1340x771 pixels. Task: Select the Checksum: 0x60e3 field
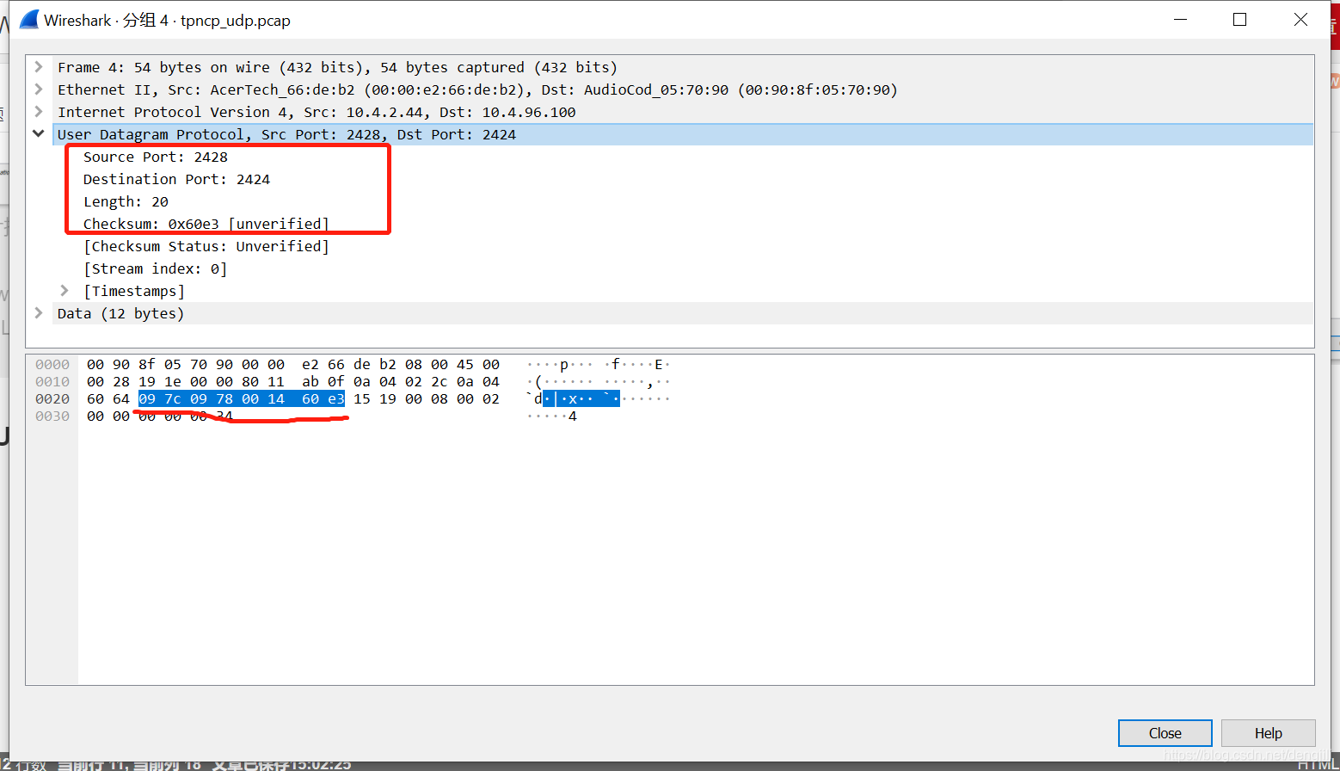click(206, 224)
